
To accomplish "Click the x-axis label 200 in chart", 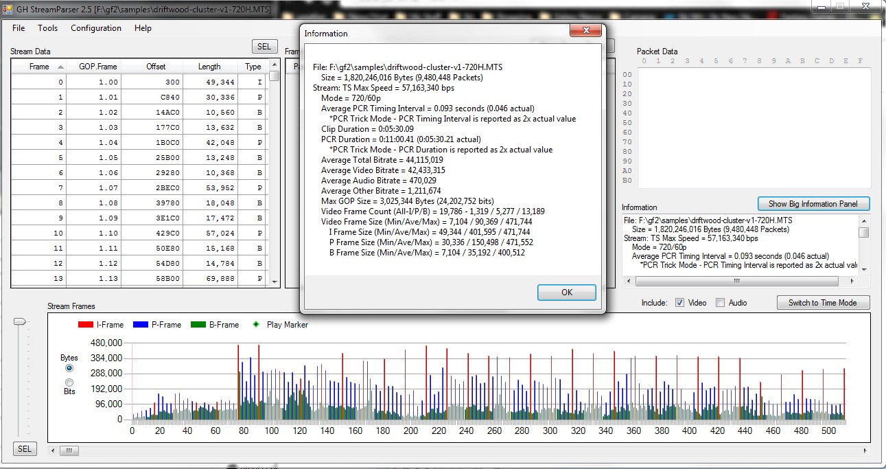I will click(x=411, y=431).
